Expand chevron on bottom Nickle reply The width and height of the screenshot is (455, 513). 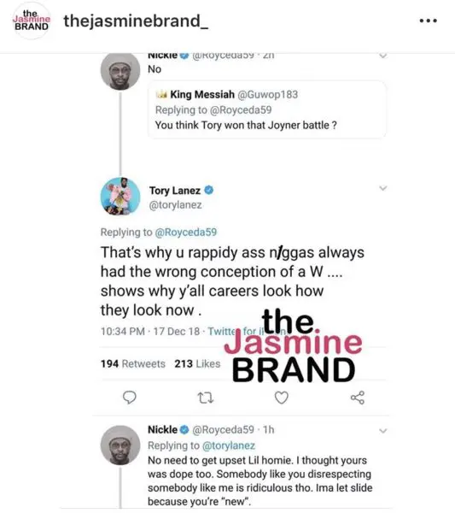383,431
